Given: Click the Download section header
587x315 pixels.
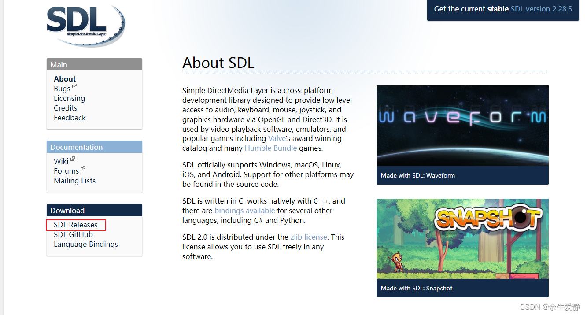Looking at the screenshot, I should [x=94, y=210].
